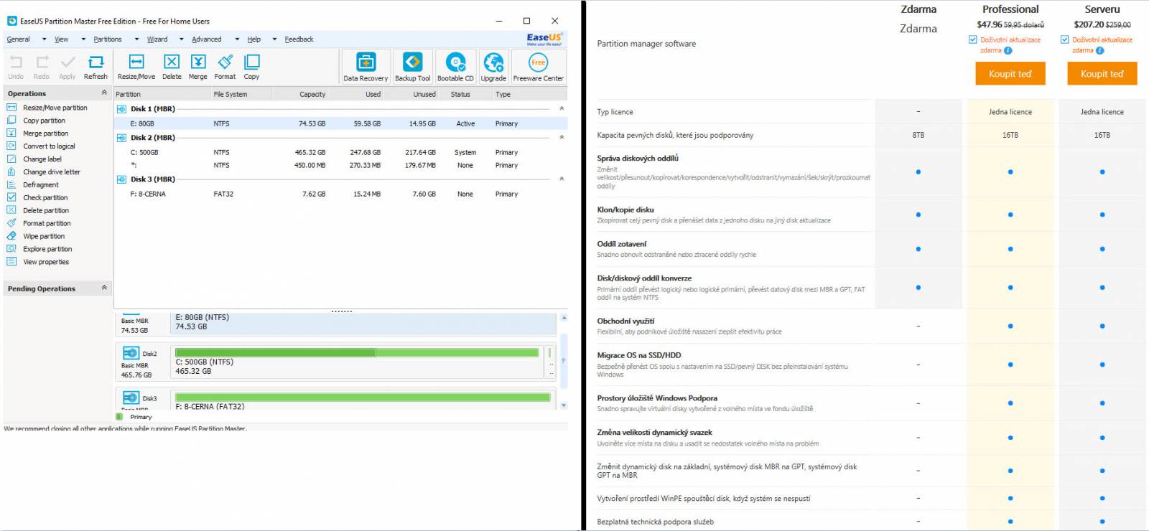
Task: Sort by Capacity column header
Action: pos(312,94)
